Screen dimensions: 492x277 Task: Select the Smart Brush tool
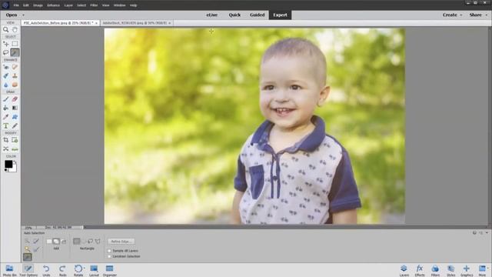click(5, 75)
